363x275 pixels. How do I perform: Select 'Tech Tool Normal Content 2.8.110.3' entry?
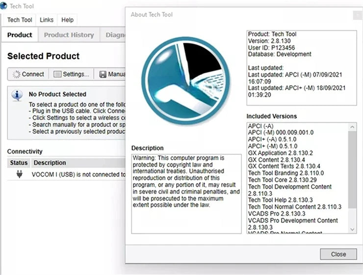click(x=295, y=207)
